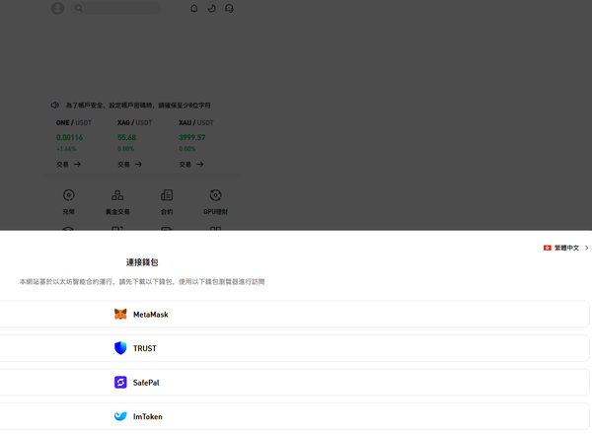Click the Ethereum smart contract description text

(x=142, y=282)
